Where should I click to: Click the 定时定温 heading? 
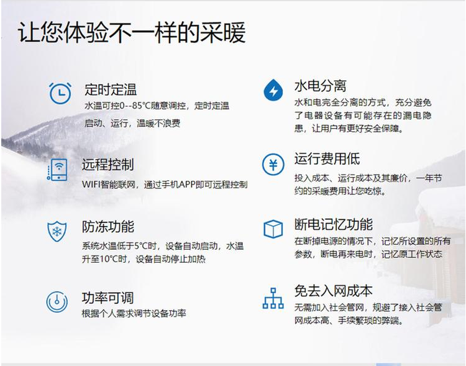(111, 89)
